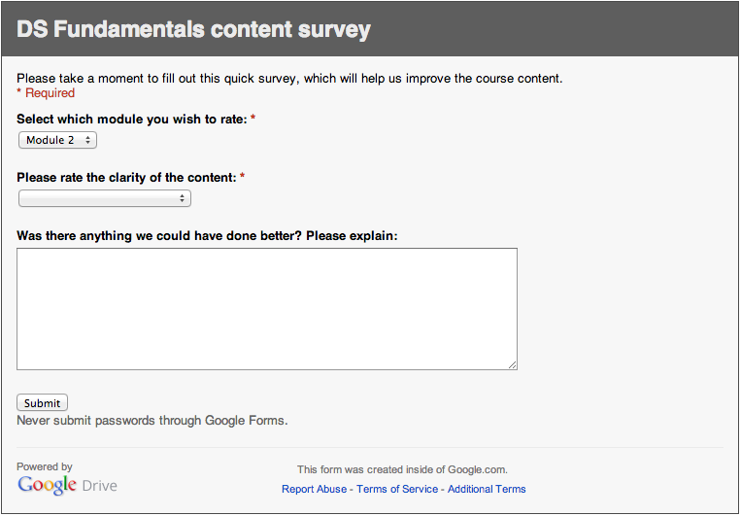741x516 pixels.
Task: Open the Terms of Service link
Action: (x=397, y=489)
